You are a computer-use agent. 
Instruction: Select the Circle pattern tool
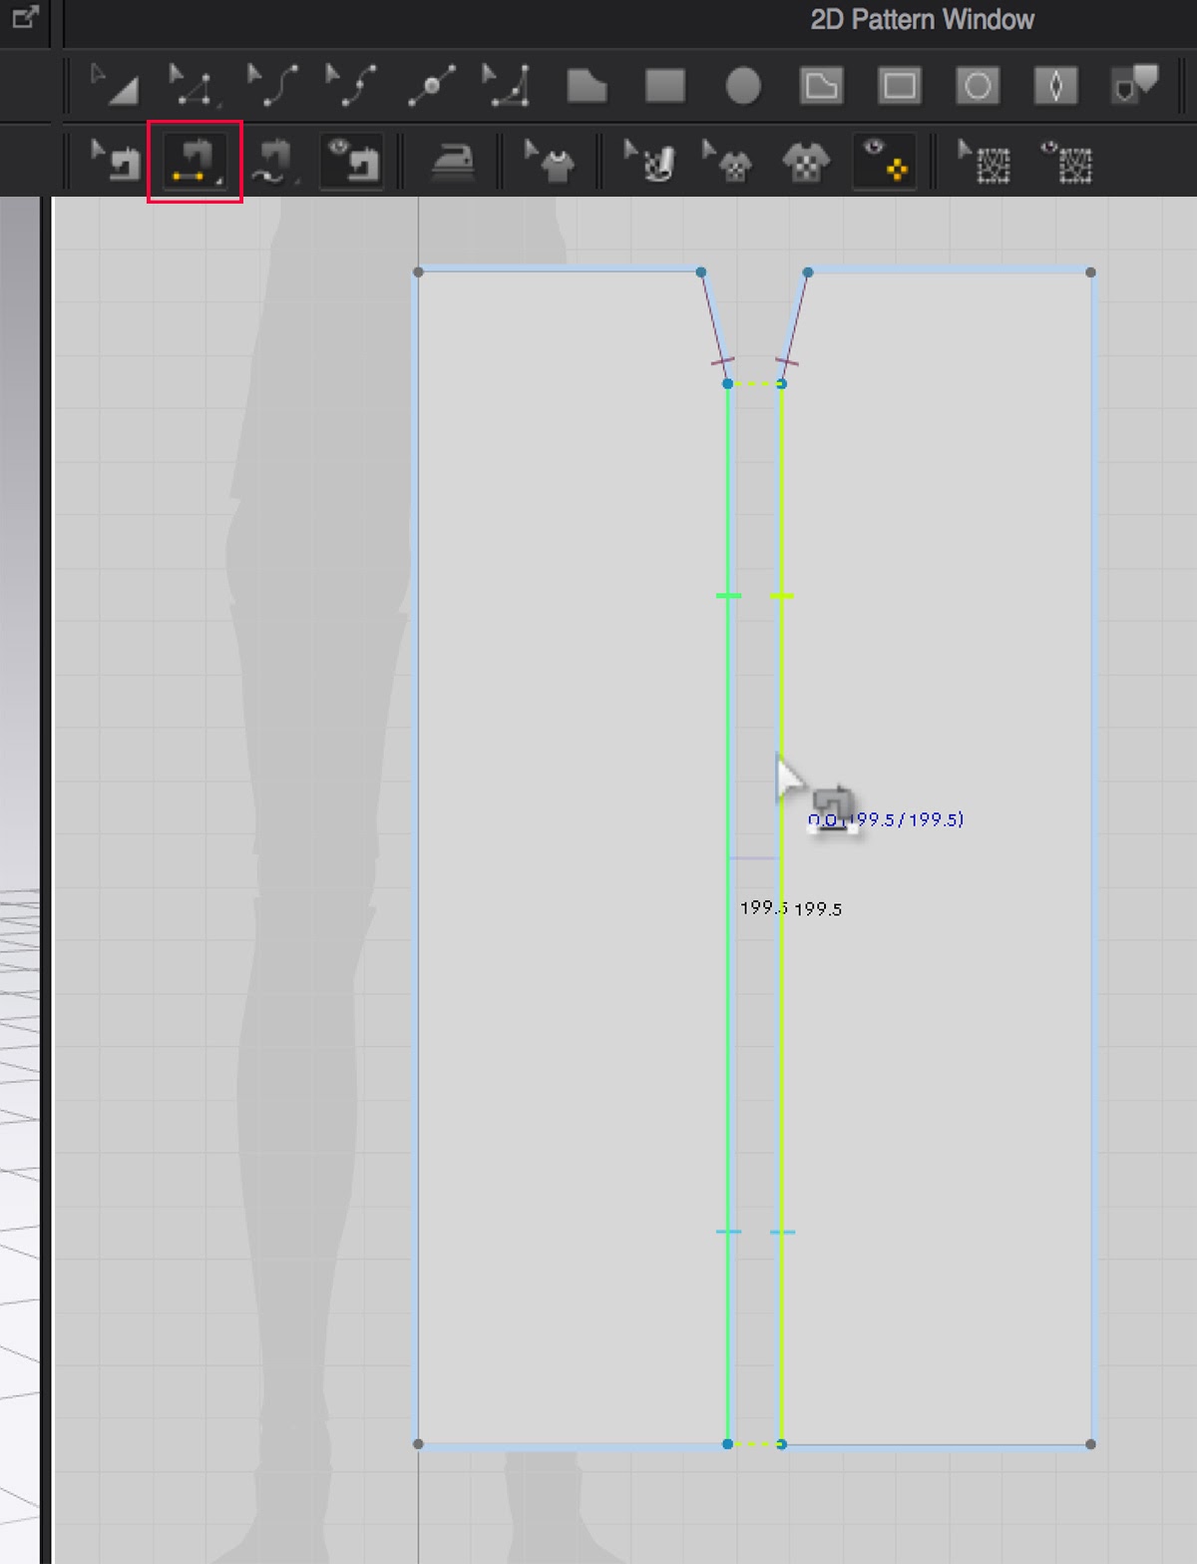pos(743,87)
